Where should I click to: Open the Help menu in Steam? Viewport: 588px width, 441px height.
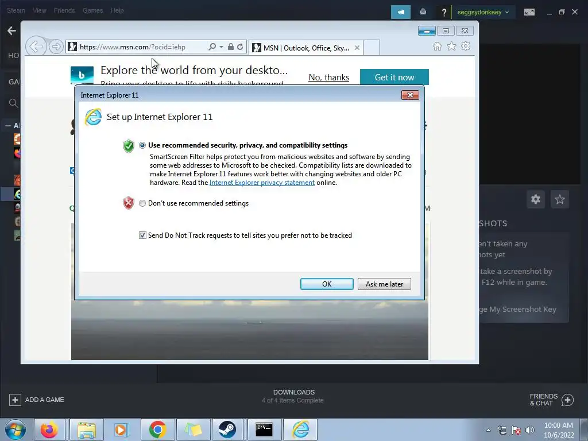[117, 10]
